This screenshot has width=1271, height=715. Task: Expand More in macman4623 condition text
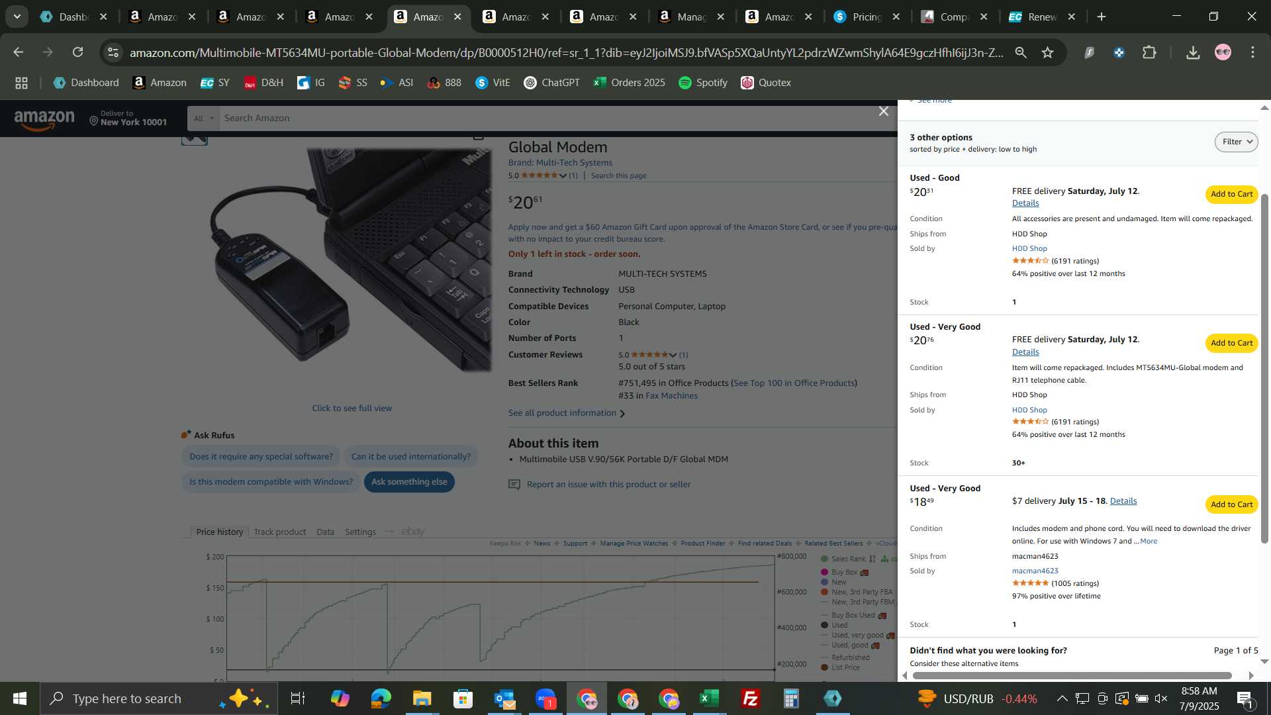(x=1149, y=542)
